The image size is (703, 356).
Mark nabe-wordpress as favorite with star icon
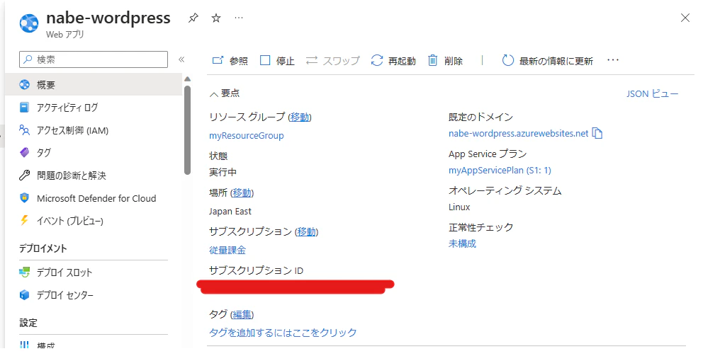tap(216, 18)
